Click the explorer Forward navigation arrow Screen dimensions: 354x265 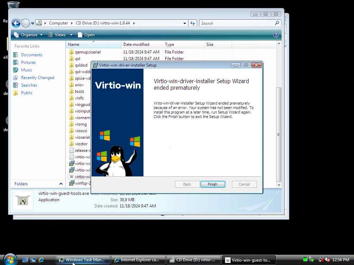click(x=26, y=23)
